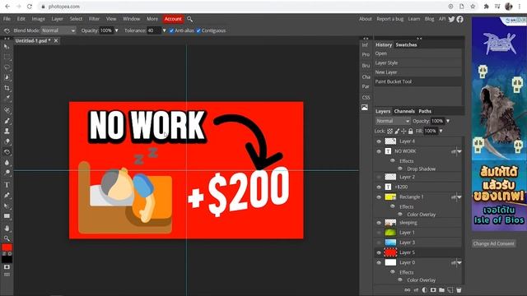Hide the Rectangle 1 layer
Image resolution: width=527 pixels, height=296 pixels.
tap(379, 197)
